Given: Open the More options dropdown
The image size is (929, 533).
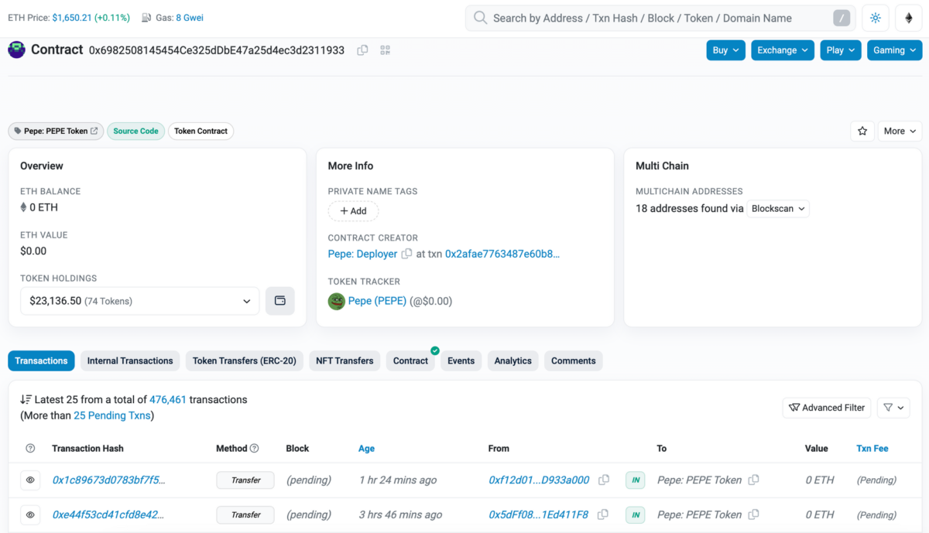Looking at the screenshot, I should [900, 131].
